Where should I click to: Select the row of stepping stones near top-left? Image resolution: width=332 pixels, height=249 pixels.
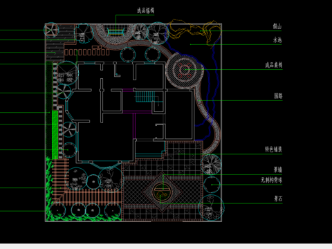tap(86, 52)
